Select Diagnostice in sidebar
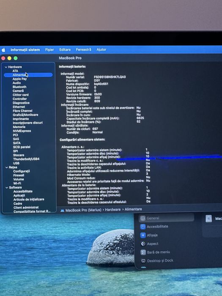Image resolution: width=222 pixels, height=296 pixels. pyautogui.click(x=21, y=103)
